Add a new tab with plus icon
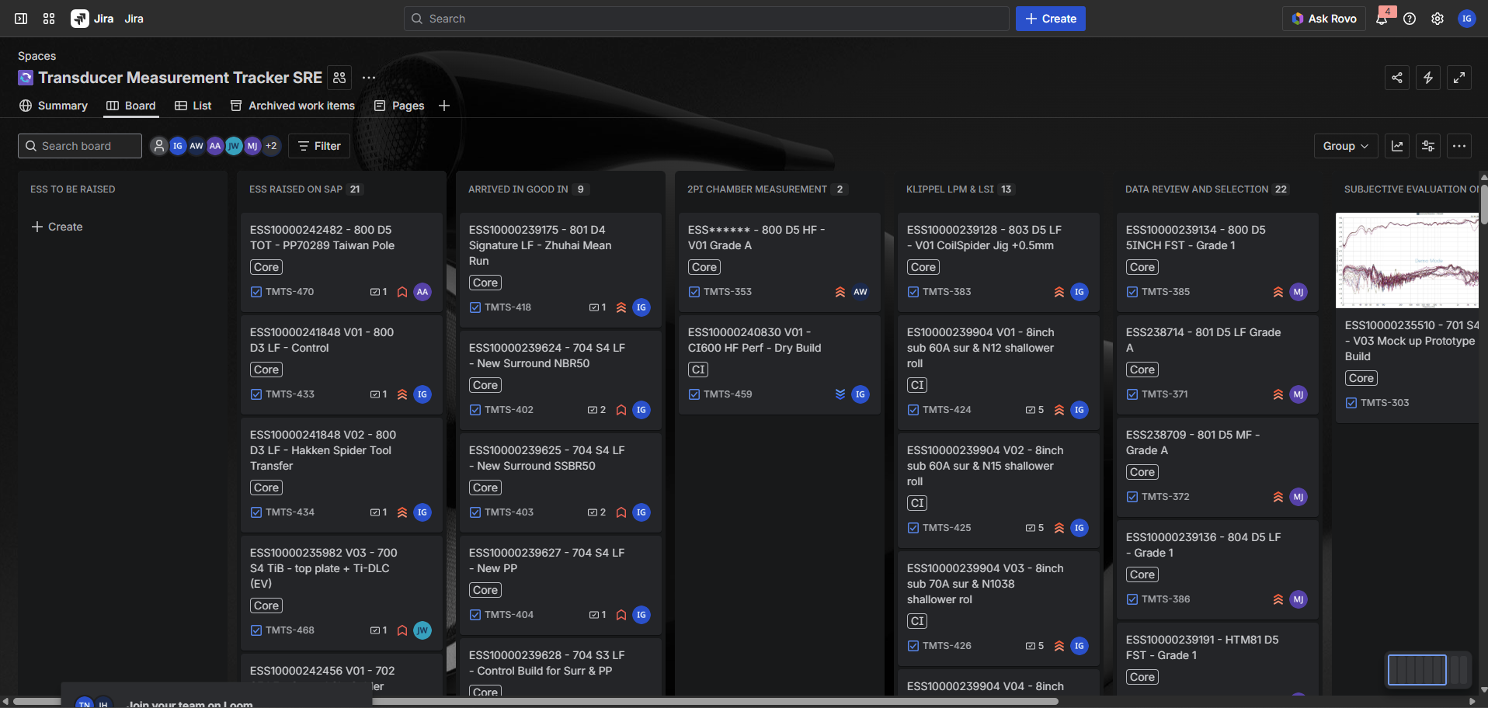This screenshot has height=708, width=1488. coord(444,106)
